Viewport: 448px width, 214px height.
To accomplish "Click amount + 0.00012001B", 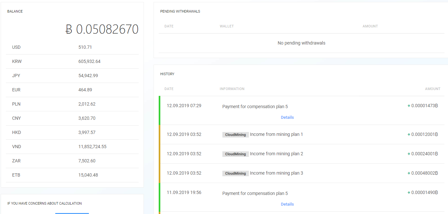I will point(423,134).
